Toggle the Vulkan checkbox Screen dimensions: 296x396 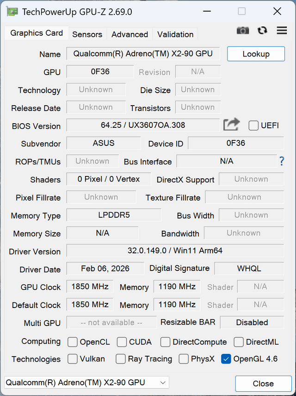pyautogui.click(x=73, y=359)
